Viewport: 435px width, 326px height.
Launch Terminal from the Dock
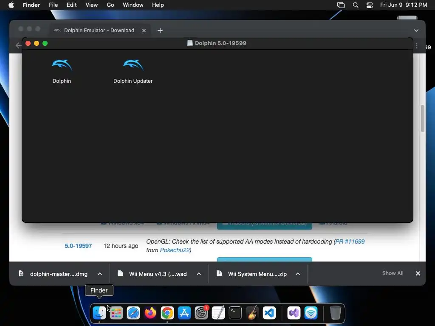tap(235, 313)
